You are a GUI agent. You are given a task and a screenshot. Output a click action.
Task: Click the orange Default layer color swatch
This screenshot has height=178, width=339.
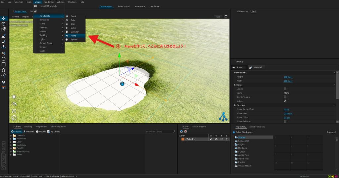[x=182, y=139]
